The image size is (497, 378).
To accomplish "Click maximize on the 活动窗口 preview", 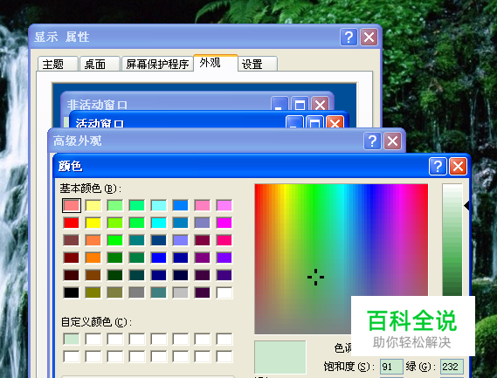I will pyautogui.click(x=314, y=123).
